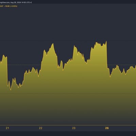The height and width of the screenshot is (136, 136).
Task: Click the 23 date label on time axis
Action: [74, 128]
